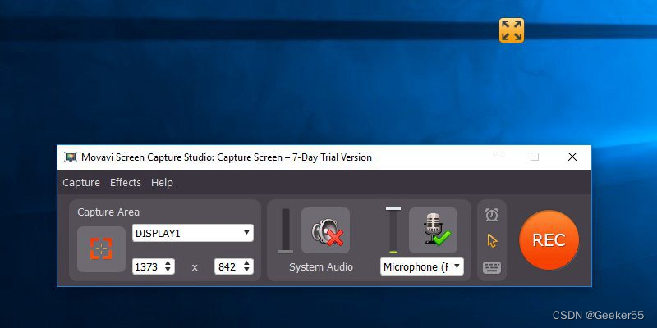Open the alarm clock scheduler icon
This screenshot has width=657, height=328.
[492, 215]
